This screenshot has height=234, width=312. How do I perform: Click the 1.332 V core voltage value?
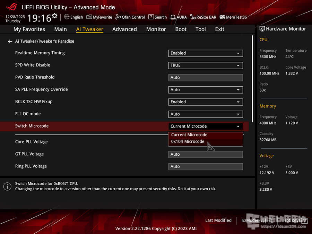click(x=292, y=73)
